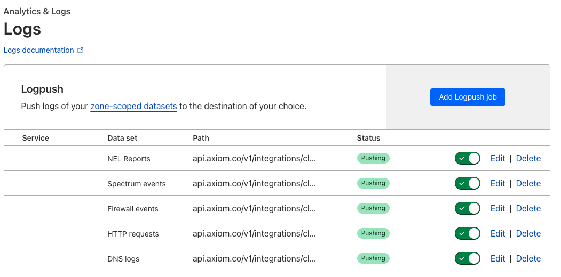
Task: Disable the DNS logs toggle
Action: pos(468,258)
